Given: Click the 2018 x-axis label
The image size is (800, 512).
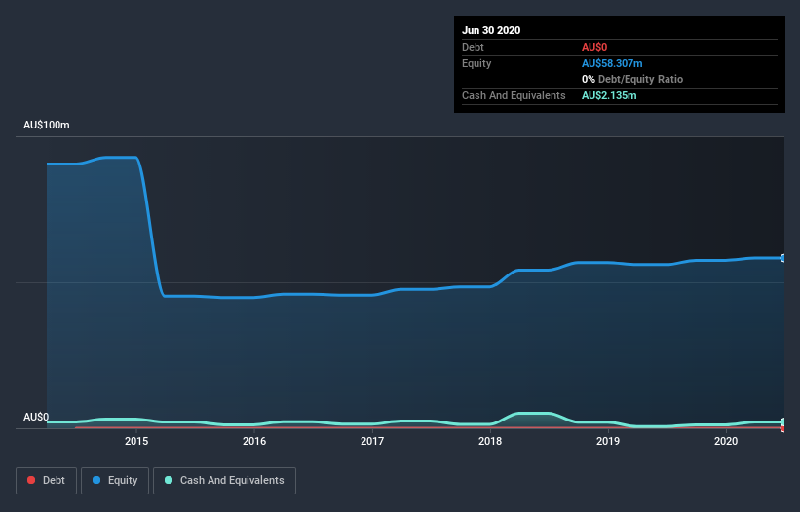Looking at the screenshot, I should click(490, 441).
